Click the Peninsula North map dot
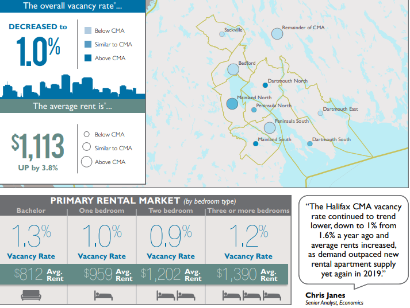 [254, 110]
